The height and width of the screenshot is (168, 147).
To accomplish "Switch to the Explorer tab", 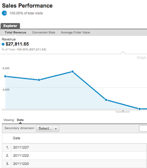I will tap(10, 26).
